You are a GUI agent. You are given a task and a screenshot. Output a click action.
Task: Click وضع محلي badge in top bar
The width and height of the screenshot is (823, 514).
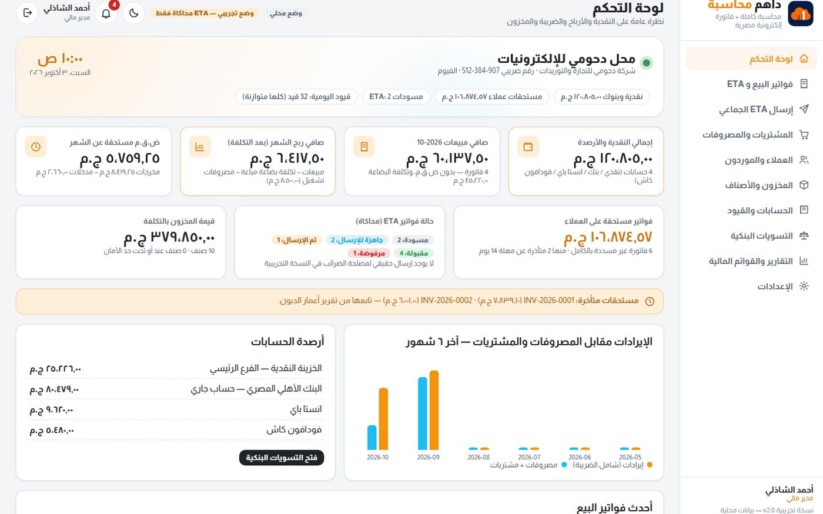click(x=286, y=13)
